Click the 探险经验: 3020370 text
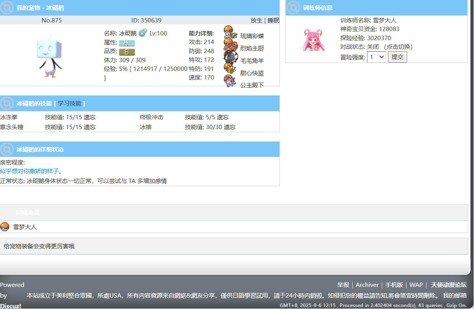Image resolution: width=474 pixels, height=309 pixels. click(366, 38)
